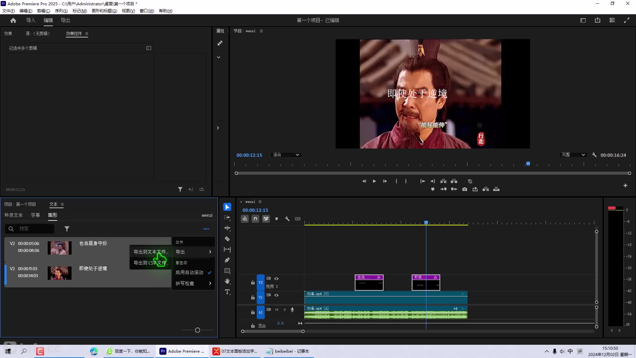Click the 搜索 field in Text panel
Screen dimensions: 636x358
point(29,229)
